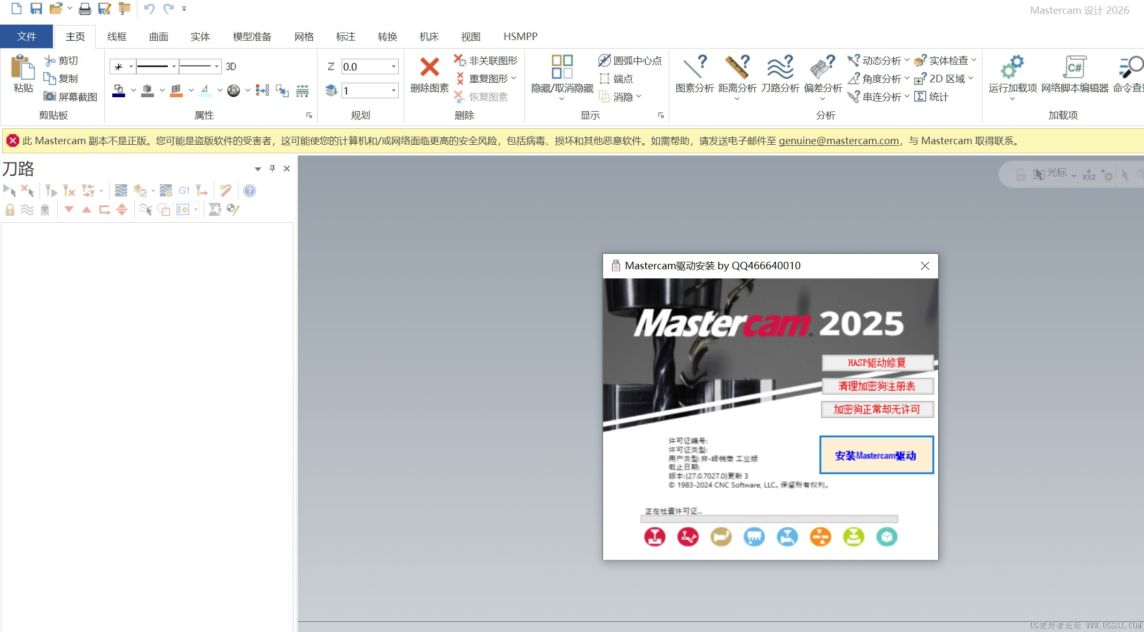Click the red down-arrow in toolpath toolbar
This screenshot has height=632, width=1144.
pyautogui.click(x=69, y=209)
